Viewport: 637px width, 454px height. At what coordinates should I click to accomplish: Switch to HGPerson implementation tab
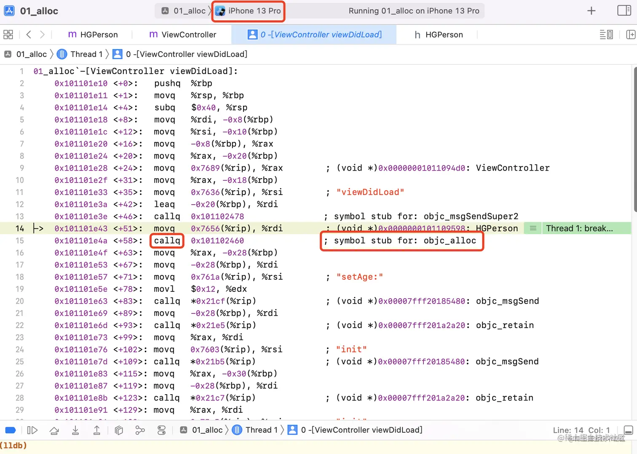pos(93,35)
